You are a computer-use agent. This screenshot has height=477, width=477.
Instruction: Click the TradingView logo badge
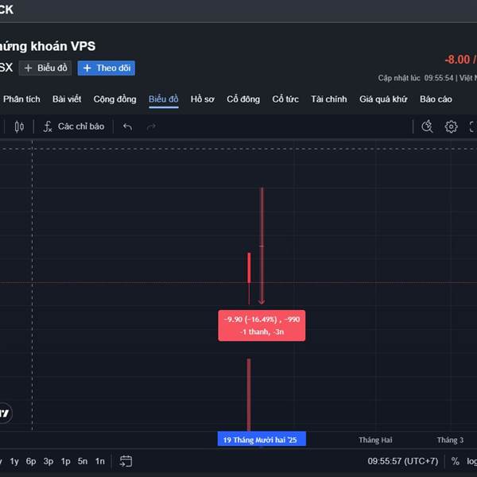(4, 413)
